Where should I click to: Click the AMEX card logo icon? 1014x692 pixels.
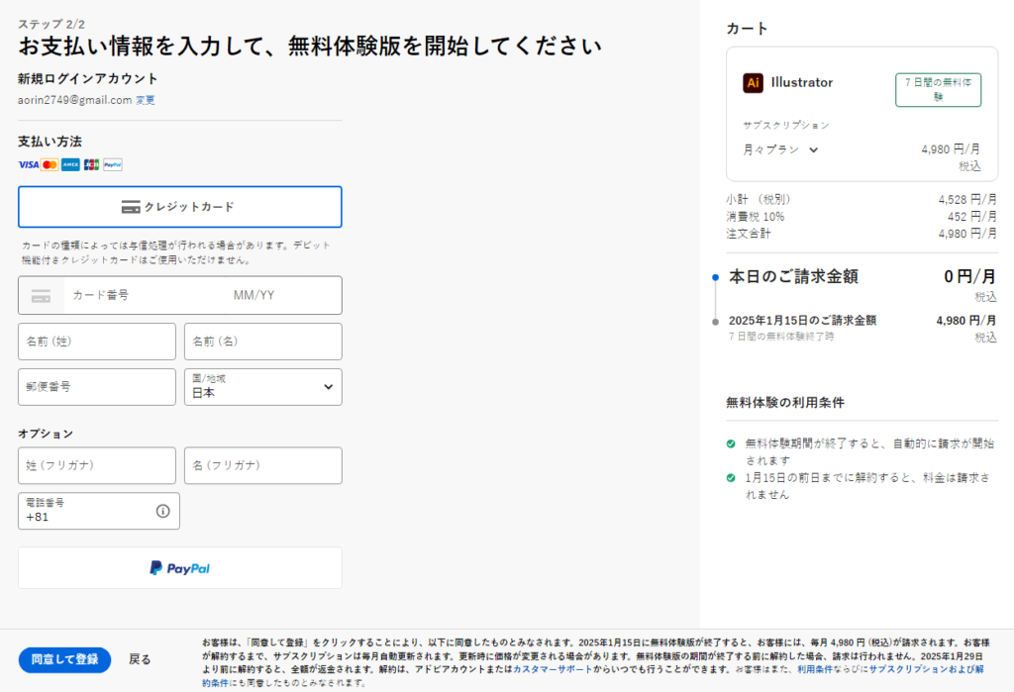click(x=70, y=164)
